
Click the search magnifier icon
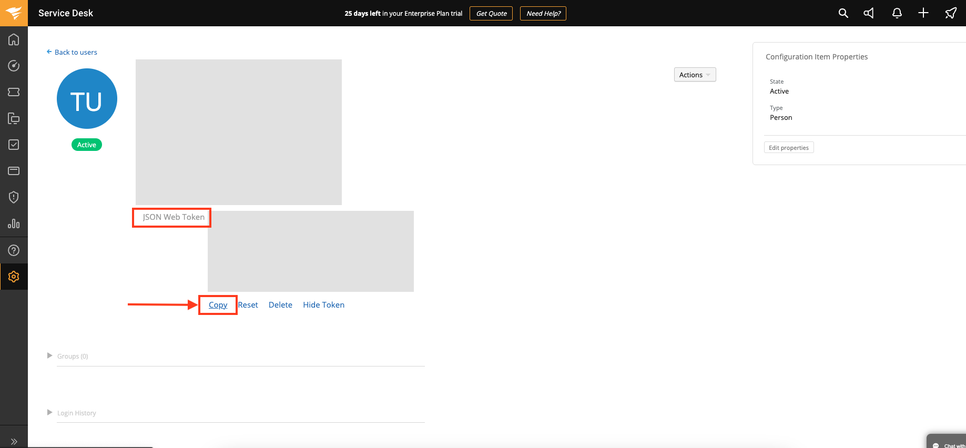[843, 13]
